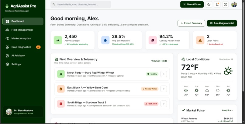Image resolution: width=245 pixels, height=124 pixels.
Task: Navigate to AI Advisory
Action: 23,55
